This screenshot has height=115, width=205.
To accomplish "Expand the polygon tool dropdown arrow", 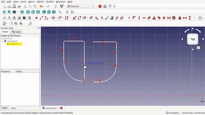I will click(87, 18).
